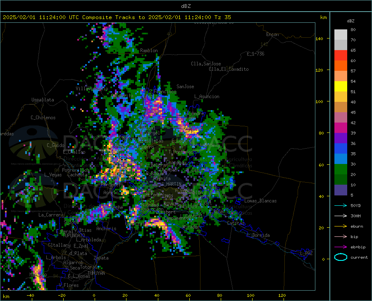Click the Potrerillos map label
This screenshot has width=372, height=301.
click(x=76, y=170)
